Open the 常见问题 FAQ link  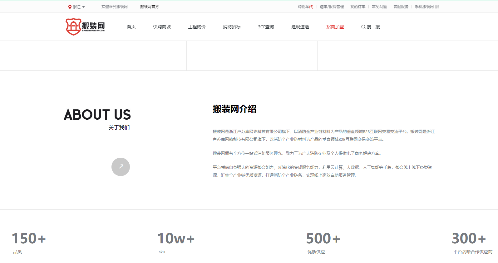click(x=379, y=7)
